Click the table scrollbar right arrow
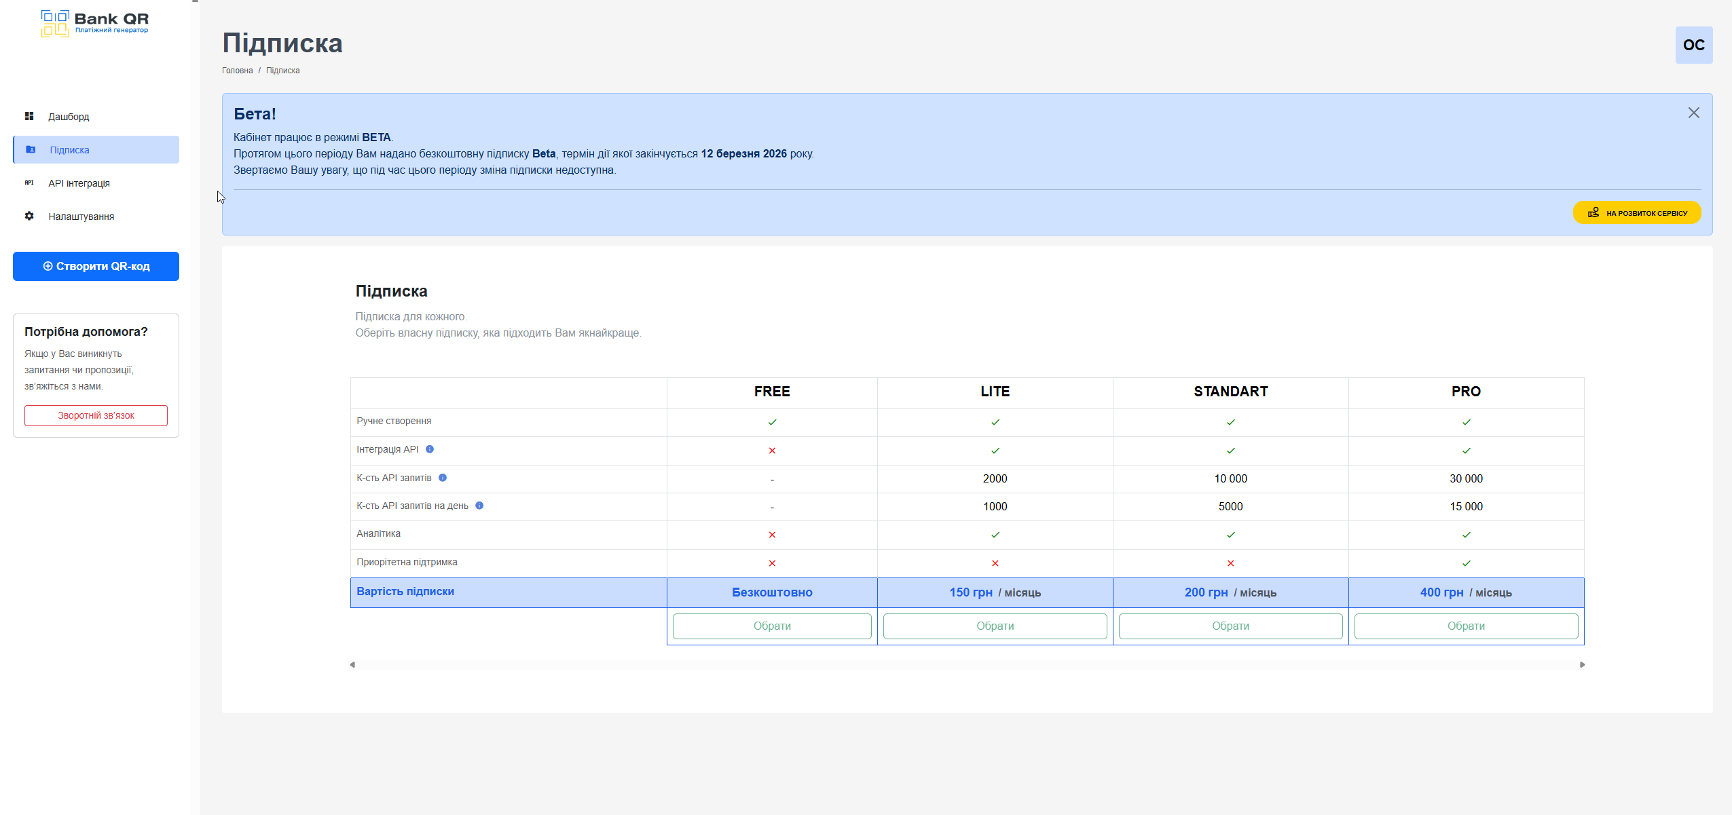This screenshot has width=1732, height=815. pyautogui.click(x=1582, y=664)
